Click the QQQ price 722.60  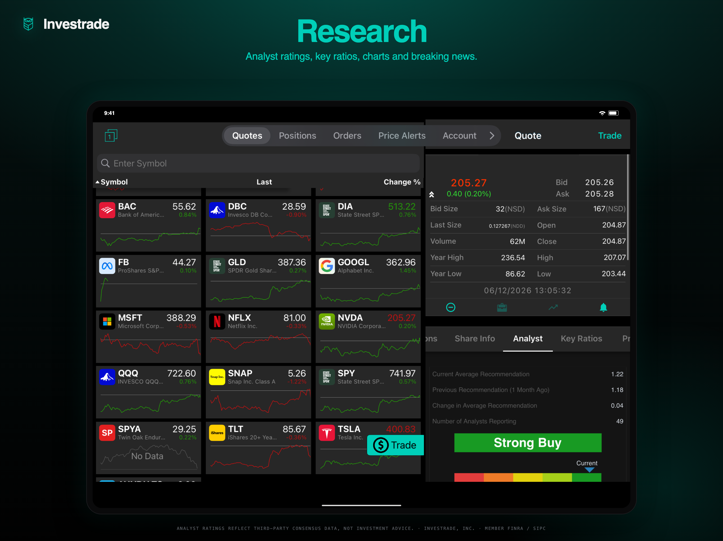(181, 373)
